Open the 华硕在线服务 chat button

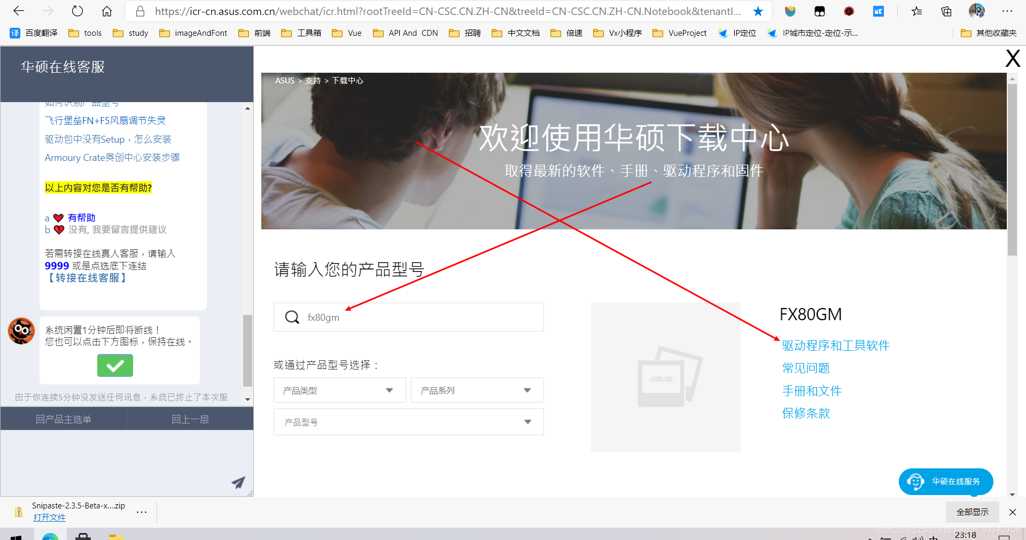pos(946,481)
